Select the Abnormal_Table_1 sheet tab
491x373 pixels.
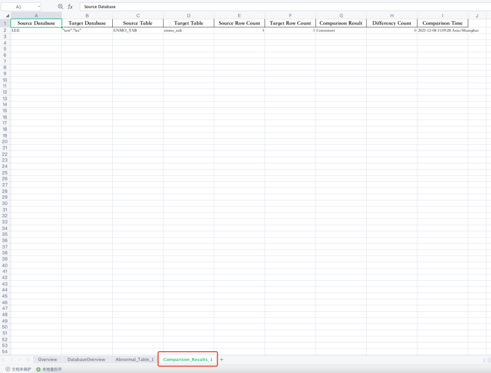click(135, 359)
